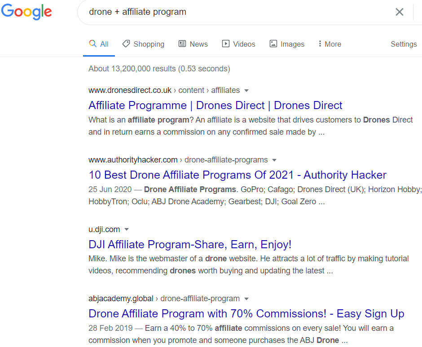Click the www.dronesdirect.co.uk URL breadcrumb

pyautogui.click(x=164, y=90)
